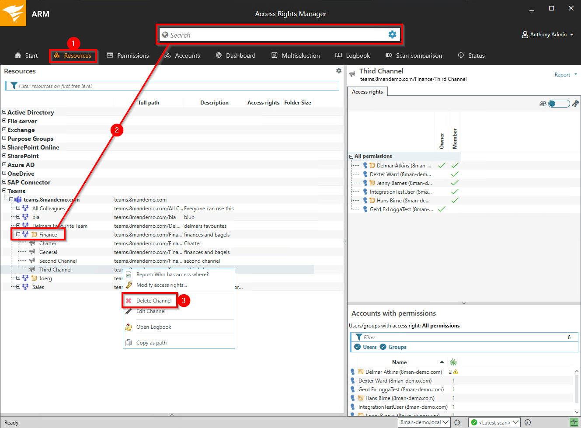This screenshot has height=428, width=581.
Task: Open the Anthony Admin user menu
Action: pyautogui.click(x=548, y=35)
